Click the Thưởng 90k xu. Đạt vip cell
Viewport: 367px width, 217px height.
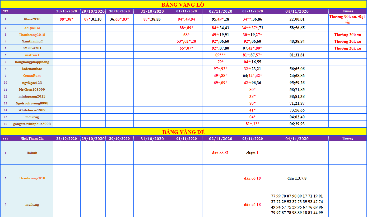pos(348,19)
